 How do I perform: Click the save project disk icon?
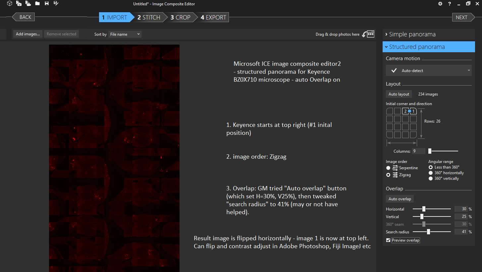coord(47,4)
